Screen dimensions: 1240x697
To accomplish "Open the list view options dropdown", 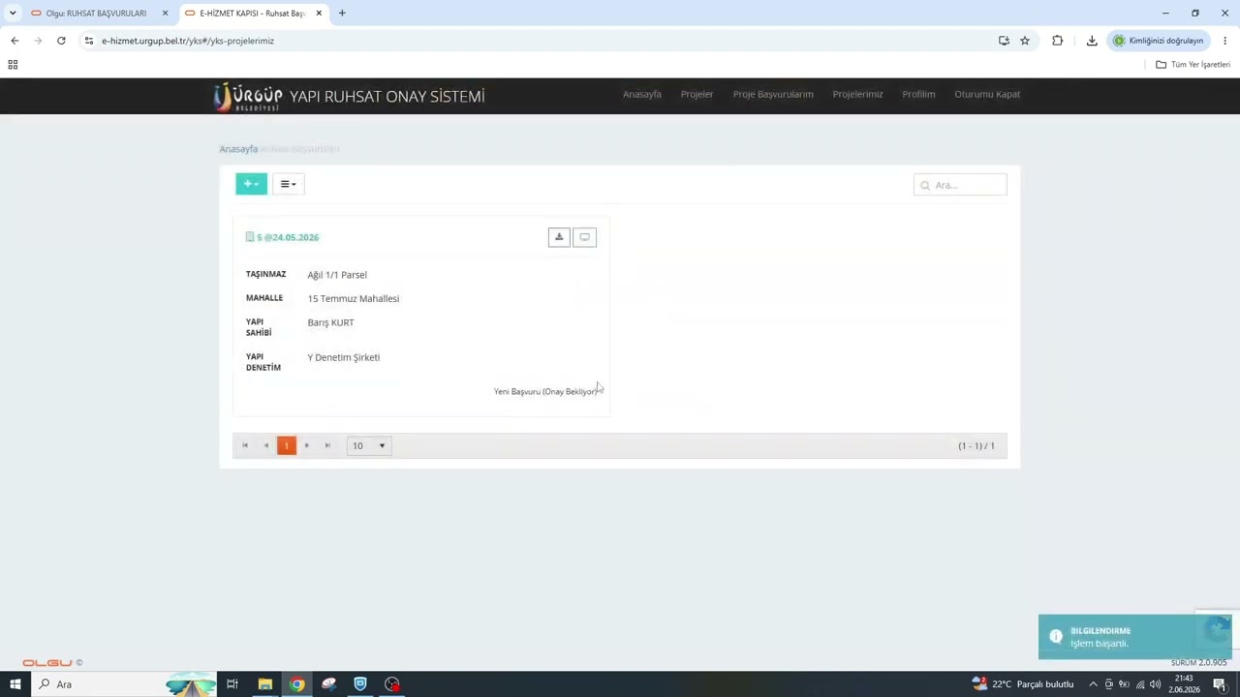I will [288, 184].
